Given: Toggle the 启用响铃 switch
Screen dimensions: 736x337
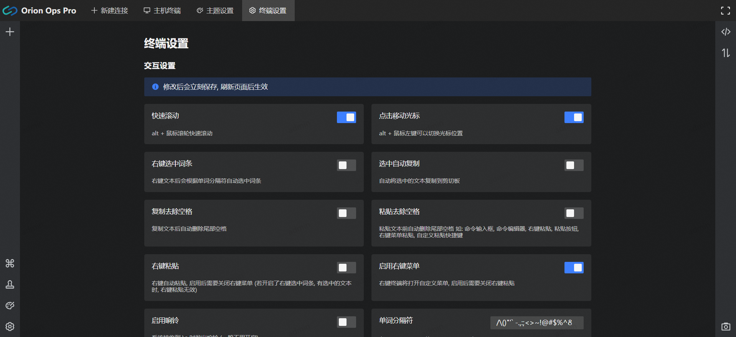Looking at the screenshot, I should [x=346, y=322].
